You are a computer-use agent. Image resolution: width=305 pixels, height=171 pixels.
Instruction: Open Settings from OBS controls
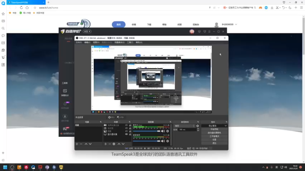(214, 139)
